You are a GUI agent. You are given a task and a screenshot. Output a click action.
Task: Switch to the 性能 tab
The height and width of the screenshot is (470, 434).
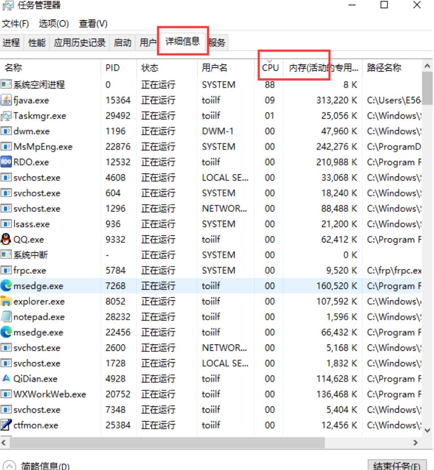click(x=36, y=42)
